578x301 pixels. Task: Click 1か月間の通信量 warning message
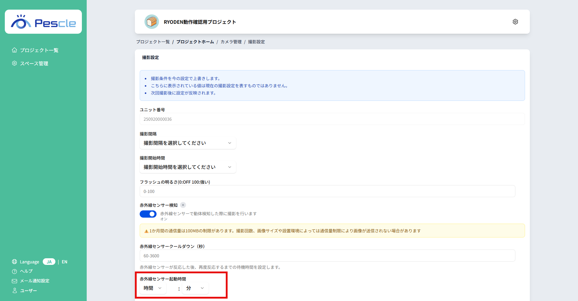click(x=285, y=231)
